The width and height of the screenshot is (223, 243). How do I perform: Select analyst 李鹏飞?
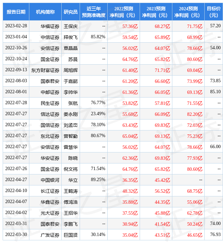coord(71,224)
